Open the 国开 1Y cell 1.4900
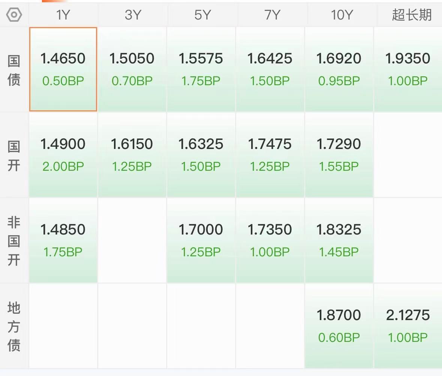Image resolution: width=442 pixels, height=376 pixels. (63, 155)
